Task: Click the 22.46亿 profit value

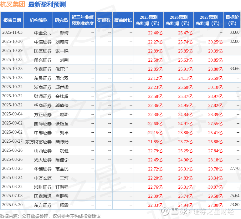Action: (155, 33)
